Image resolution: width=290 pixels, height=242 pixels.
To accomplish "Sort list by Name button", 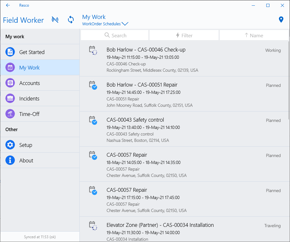I will (x=254, y=35).
